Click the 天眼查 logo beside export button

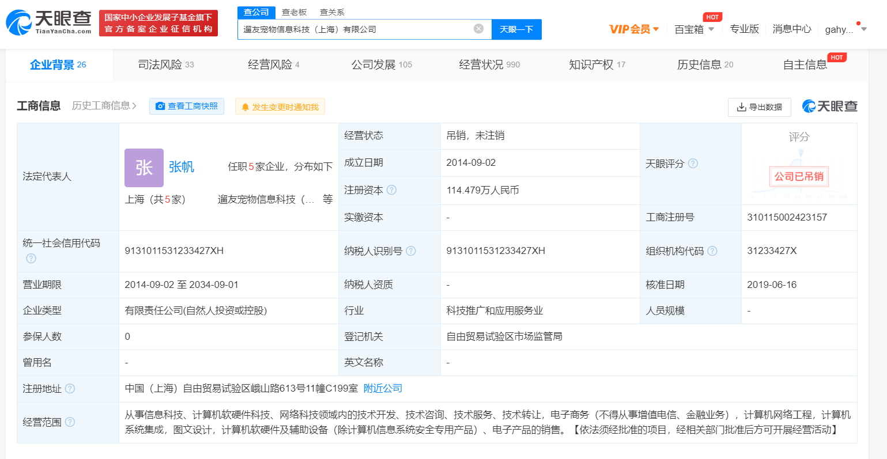click(830, 107)
